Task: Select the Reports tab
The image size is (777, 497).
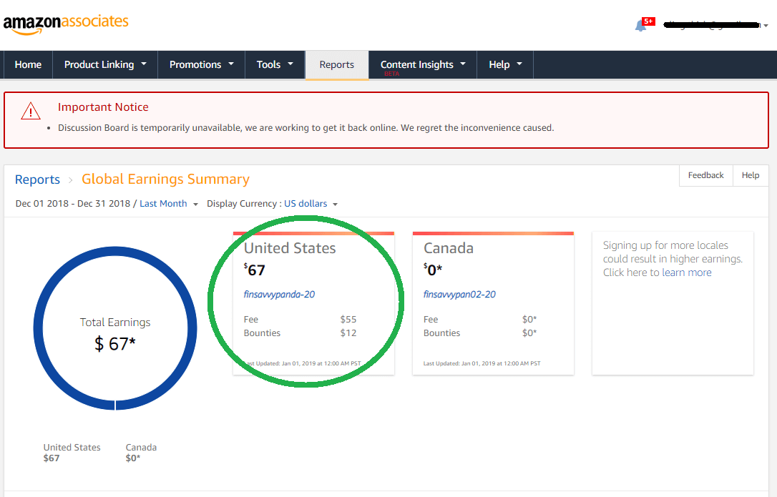Action: (x=337, y=64)
